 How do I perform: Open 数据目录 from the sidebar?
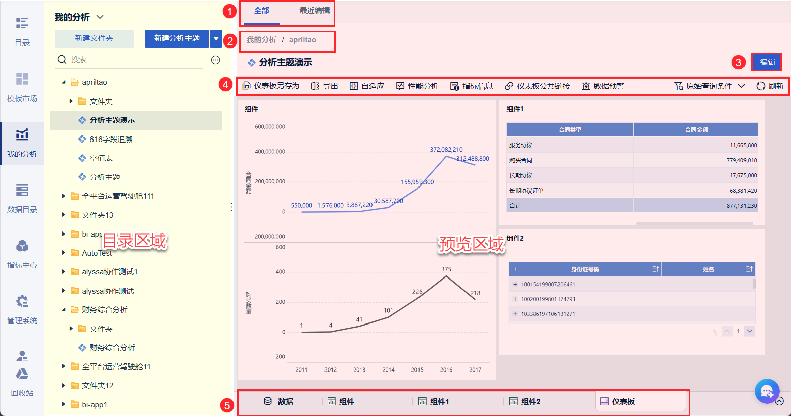[22, 198]
